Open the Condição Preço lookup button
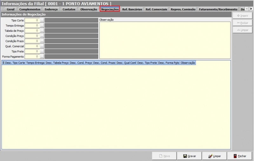The width and height of the screenshot is (254, 161). (x=42, y=36)
